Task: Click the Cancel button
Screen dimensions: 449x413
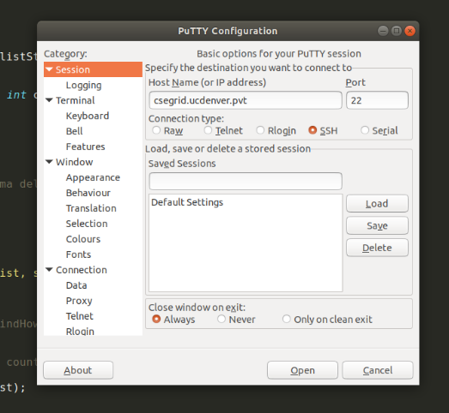Action: 378,370
